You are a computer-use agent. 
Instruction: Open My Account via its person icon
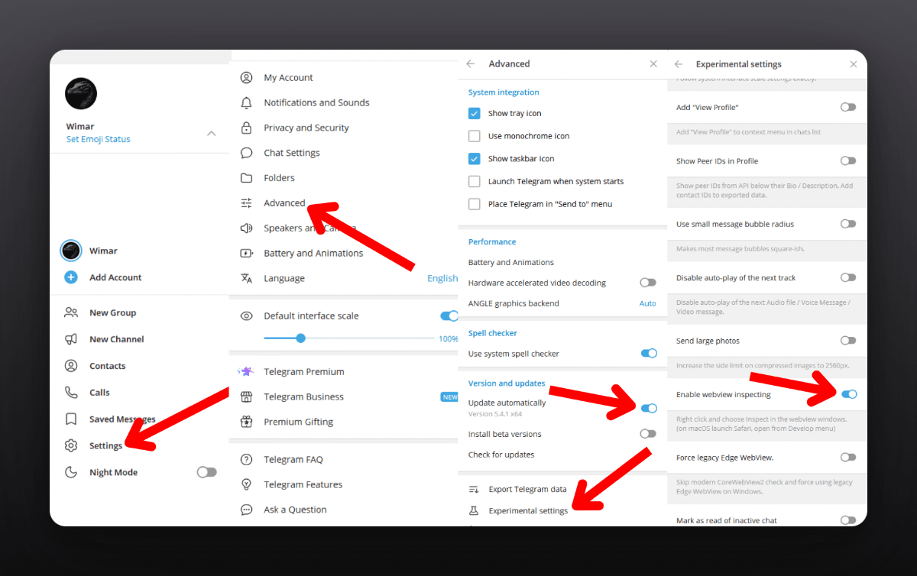[x=246, y=77]
